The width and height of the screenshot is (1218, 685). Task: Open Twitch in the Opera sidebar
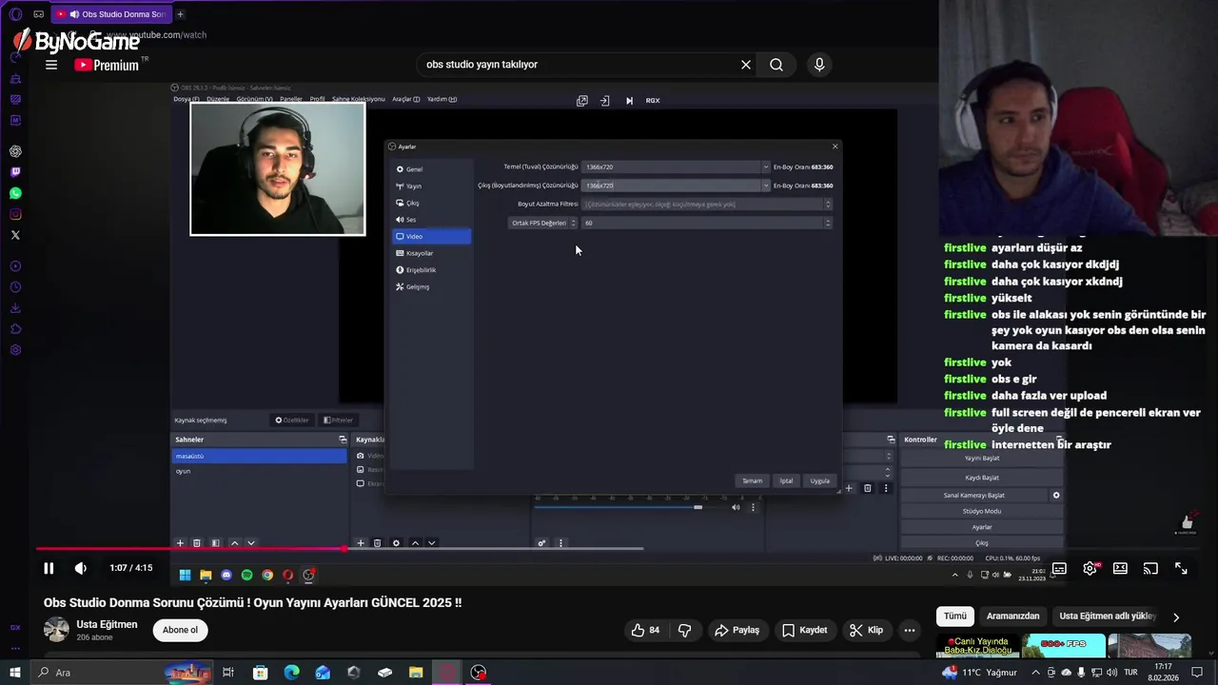click(15, 172)
